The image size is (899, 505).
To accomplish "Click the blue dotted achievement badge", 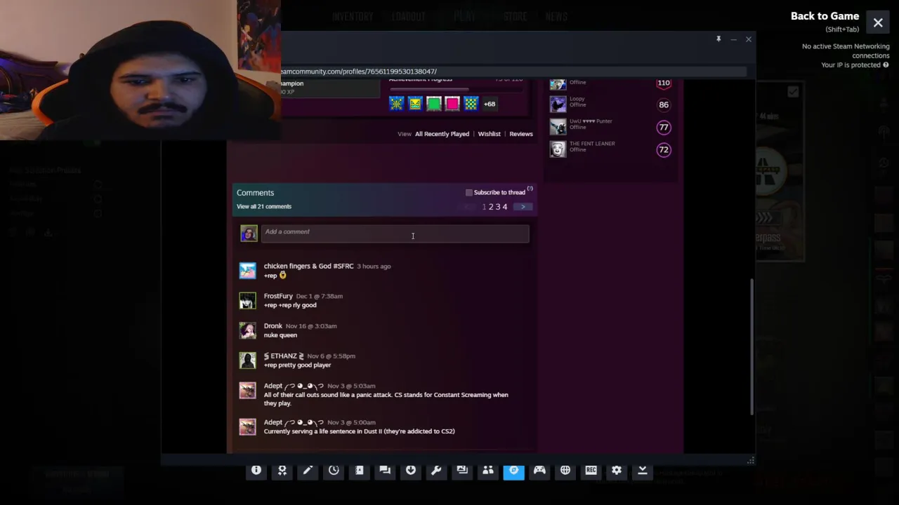I will click(471, 104).
